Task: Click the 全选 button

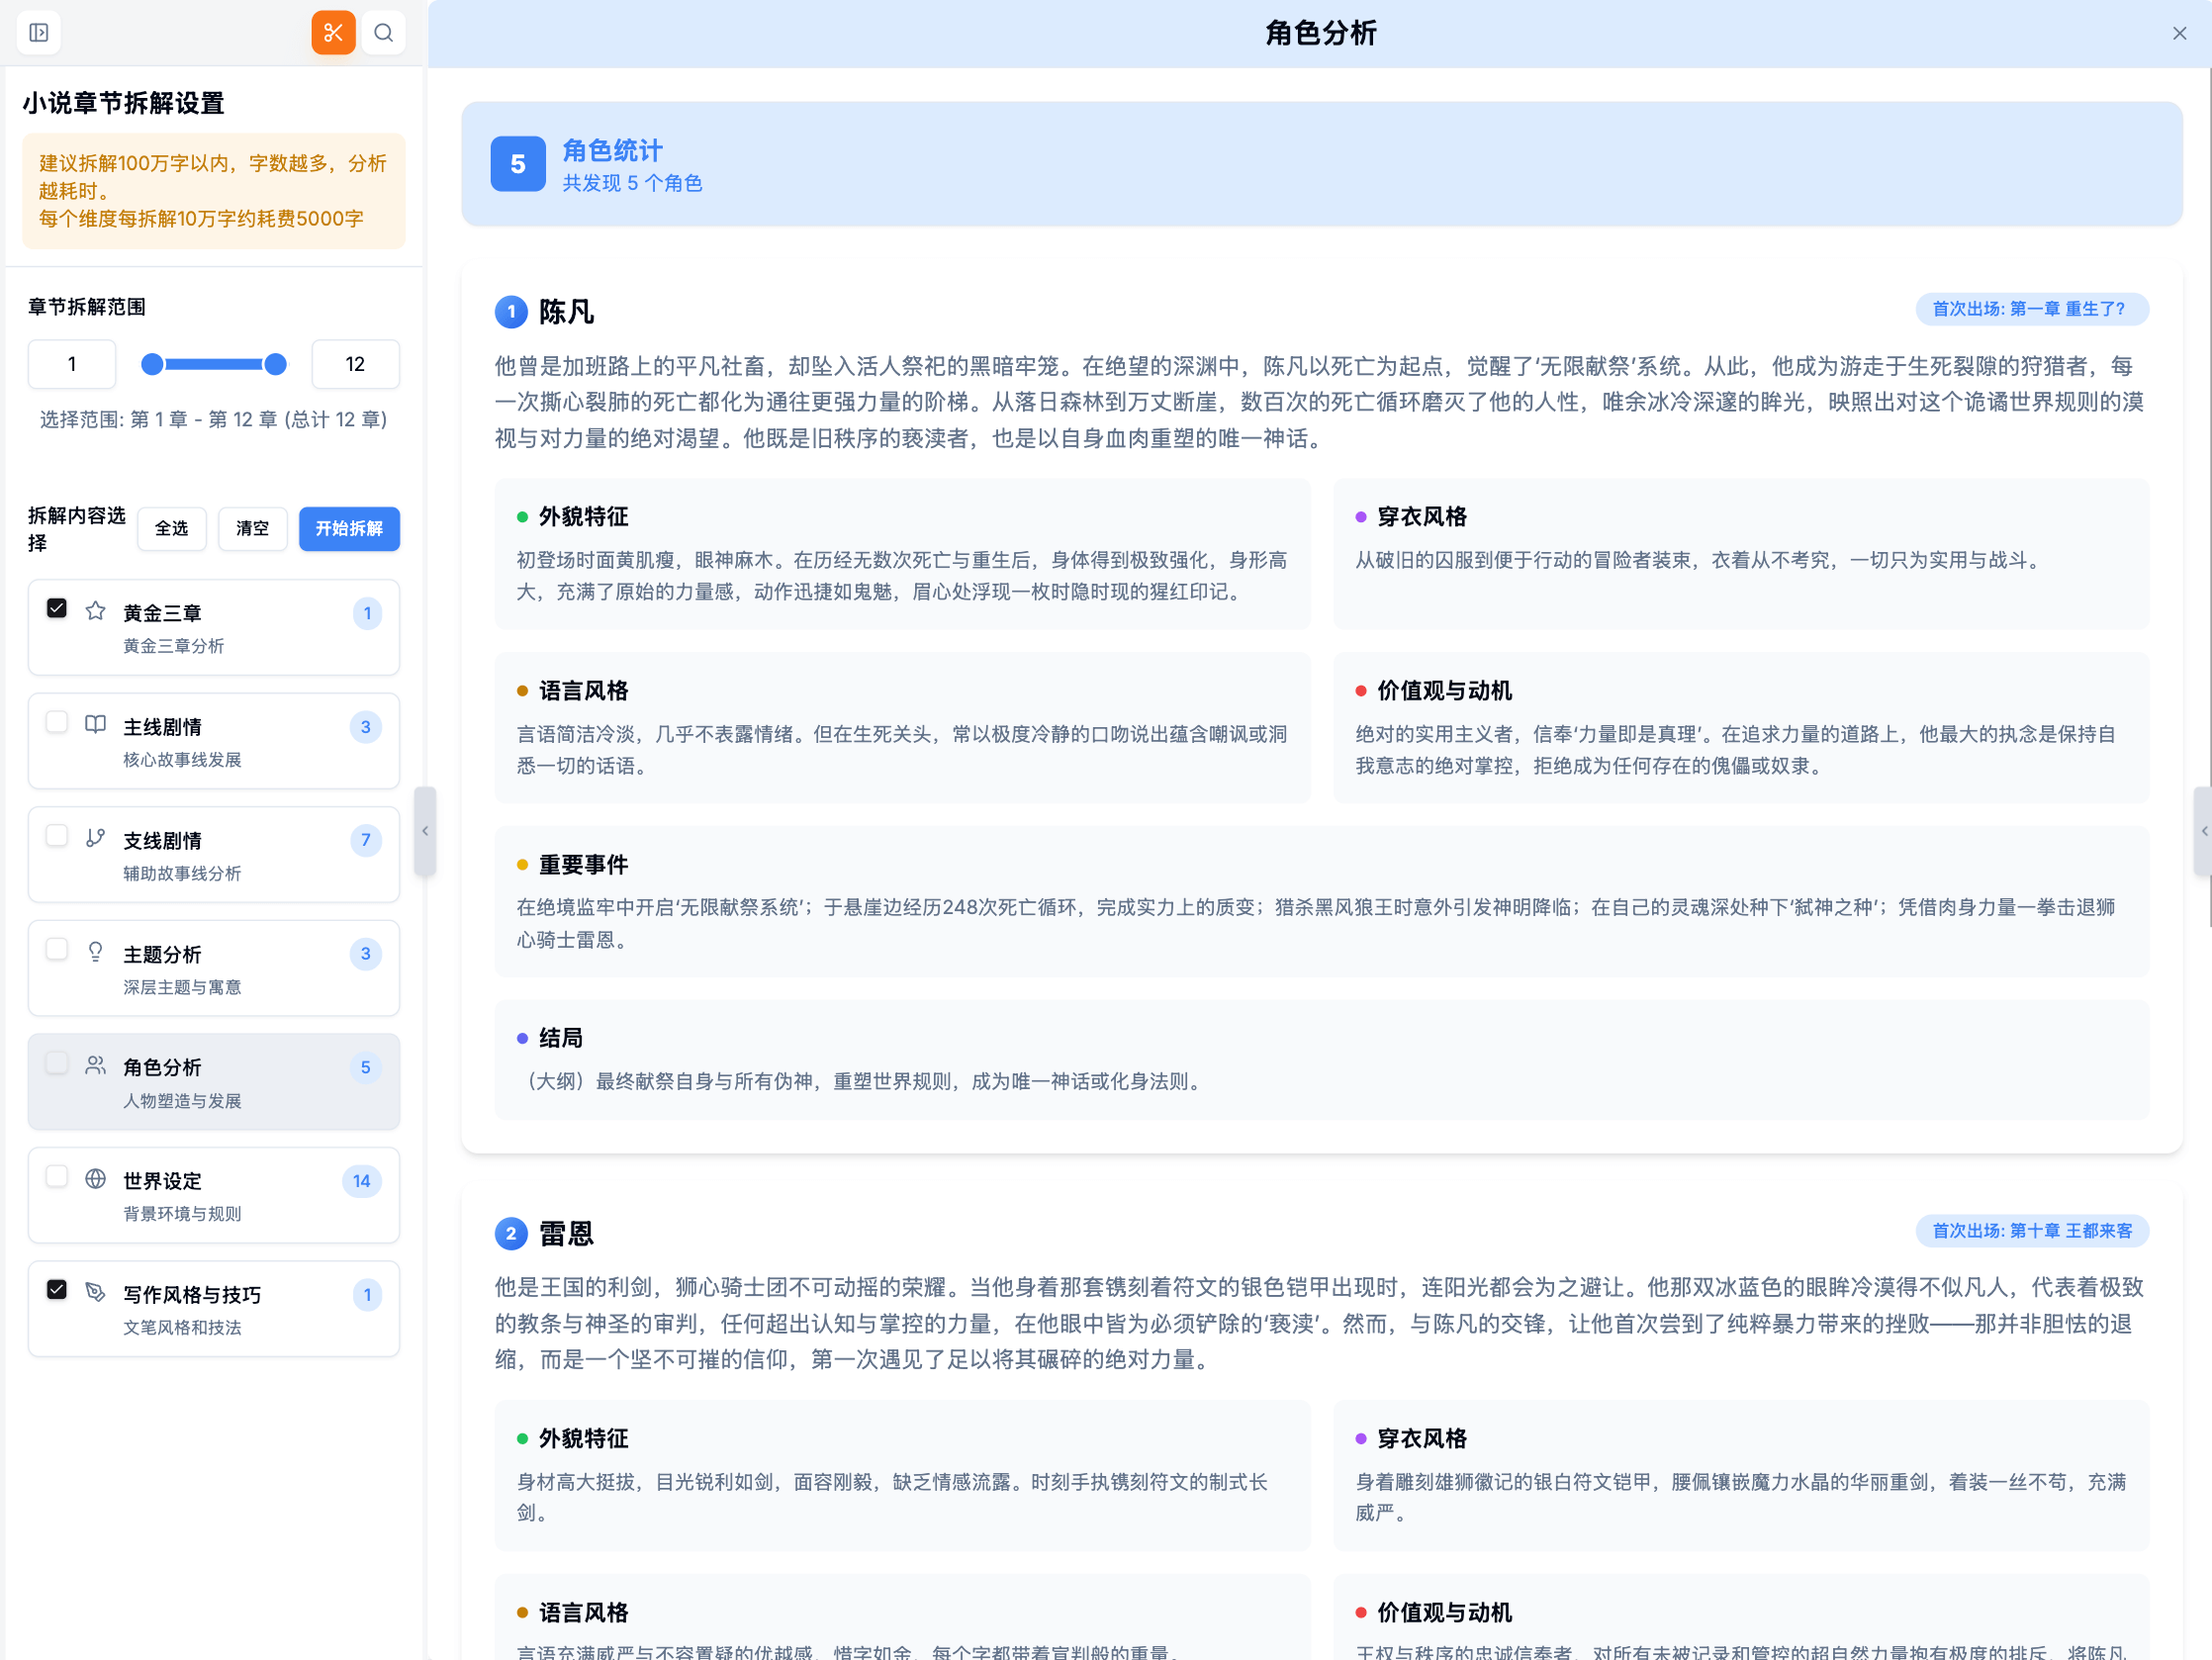Action: (x=171, y=529)
